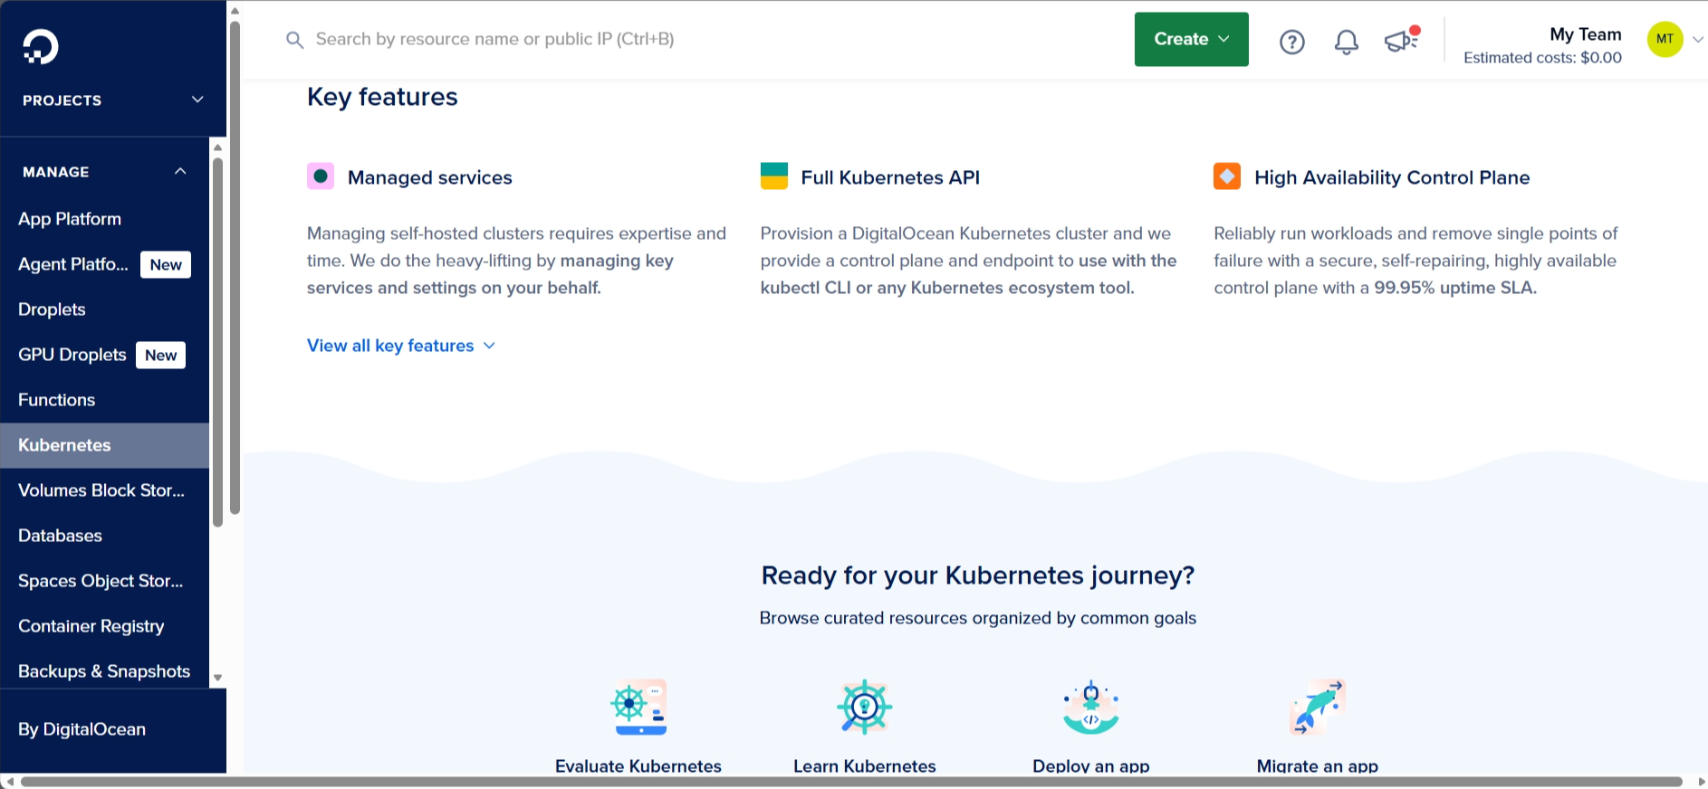1708x789 pixels.
Task: Click High Availability Control Plane title text
Action: pyautogui.click(x=1392, y=177)
